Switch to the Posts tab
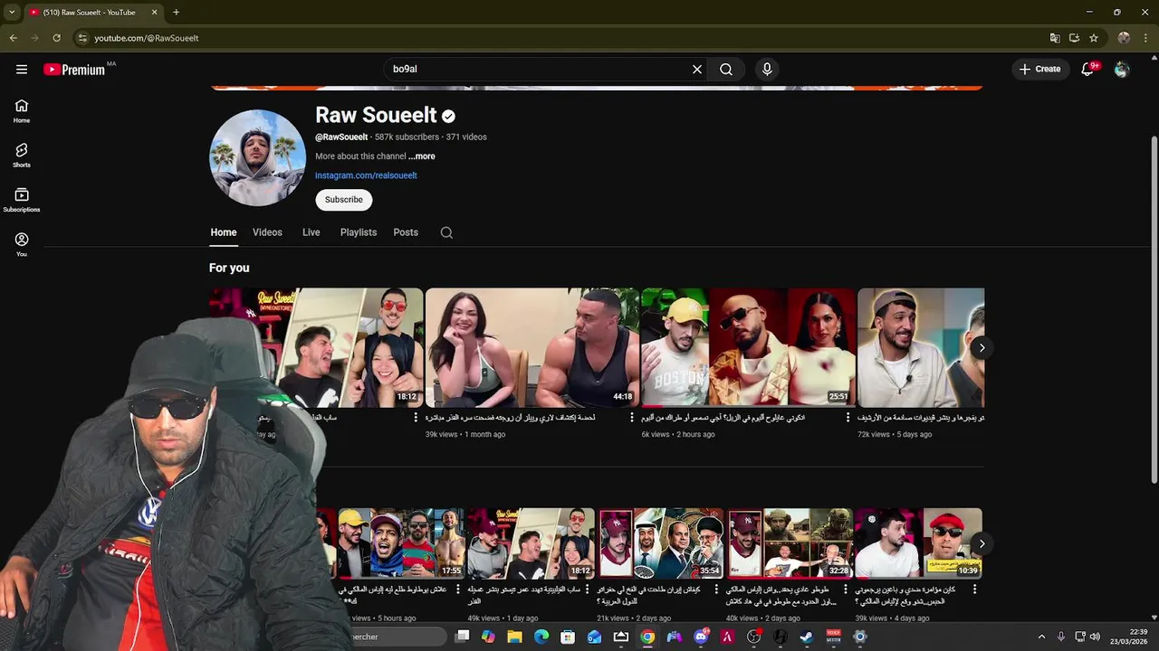This screenshot has width=1159, height=651. point(406,232)
